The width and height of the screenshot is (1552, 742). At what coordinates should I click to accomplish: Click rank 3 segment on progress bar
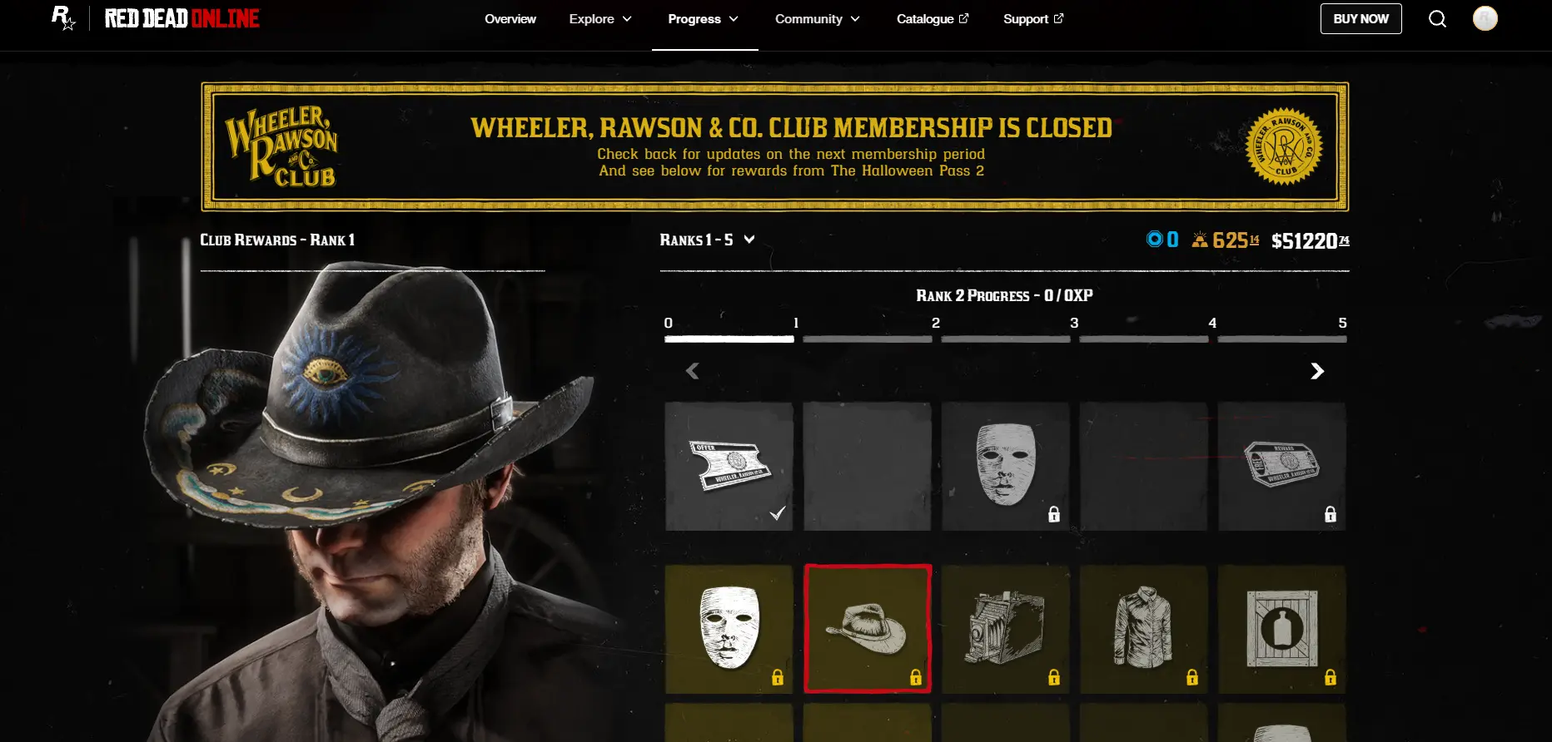click(1006, 339)
